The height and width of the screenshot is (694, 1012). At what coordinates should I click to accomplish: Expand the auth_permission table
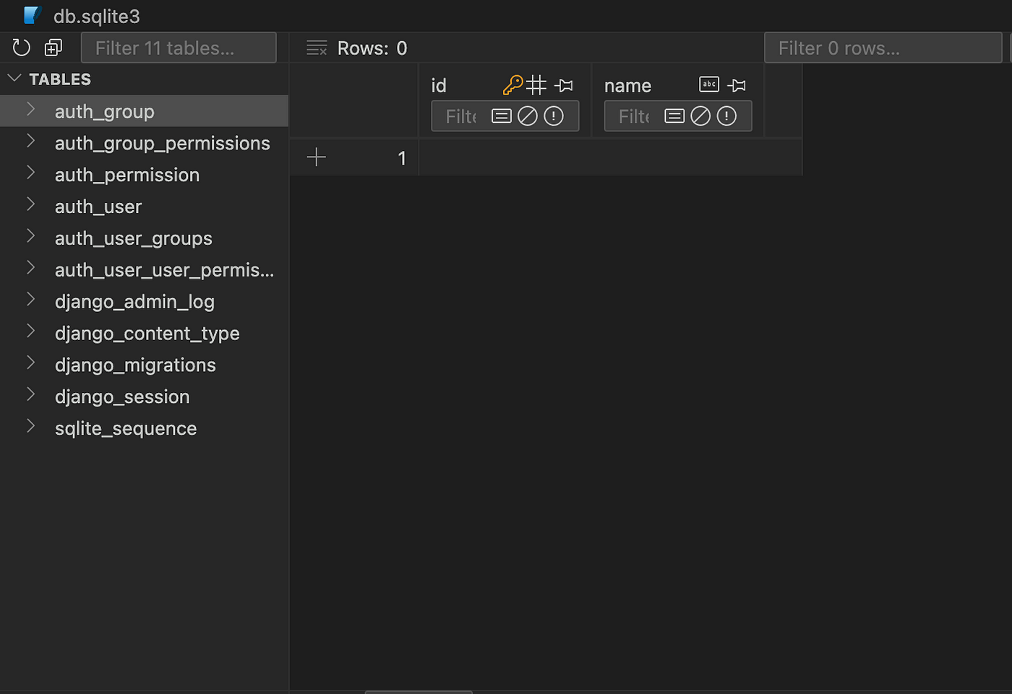pyautogui.click(x=30, y=173)
